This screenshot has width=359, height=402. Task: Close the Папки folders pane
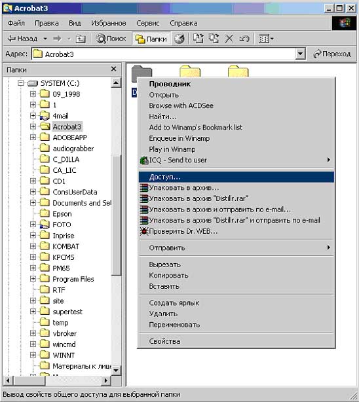(114, 69)
